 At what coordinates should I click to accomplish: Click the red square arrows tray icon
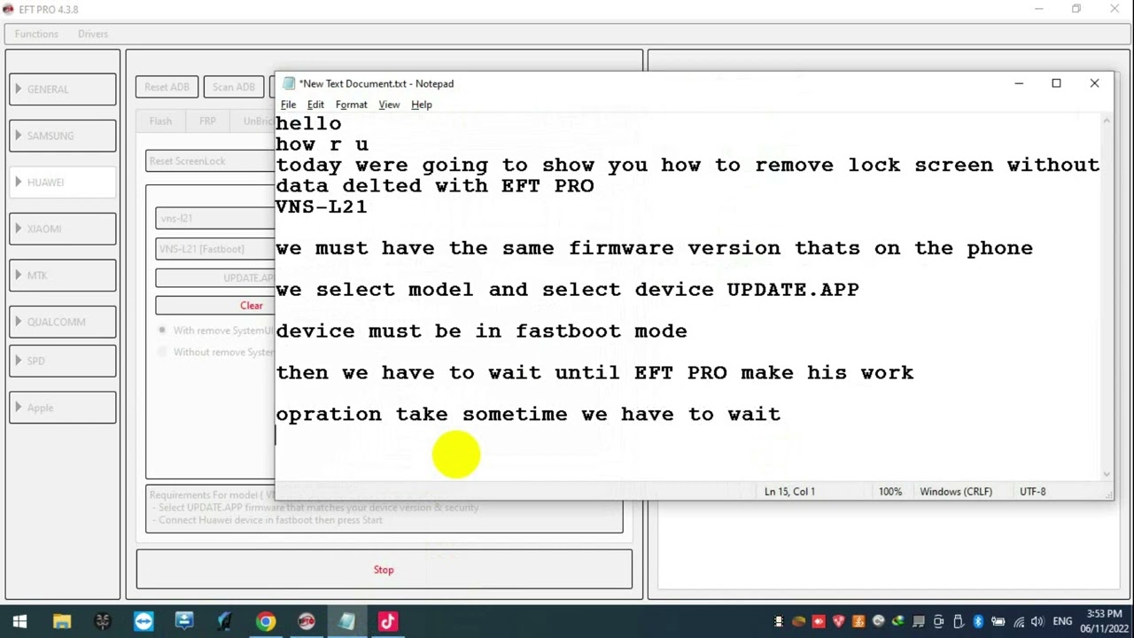[x=819, y=621]
